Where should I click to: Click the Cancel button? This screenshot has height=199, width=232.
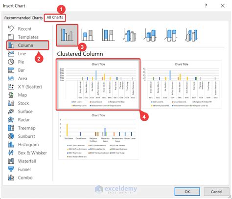pos(216,192)
